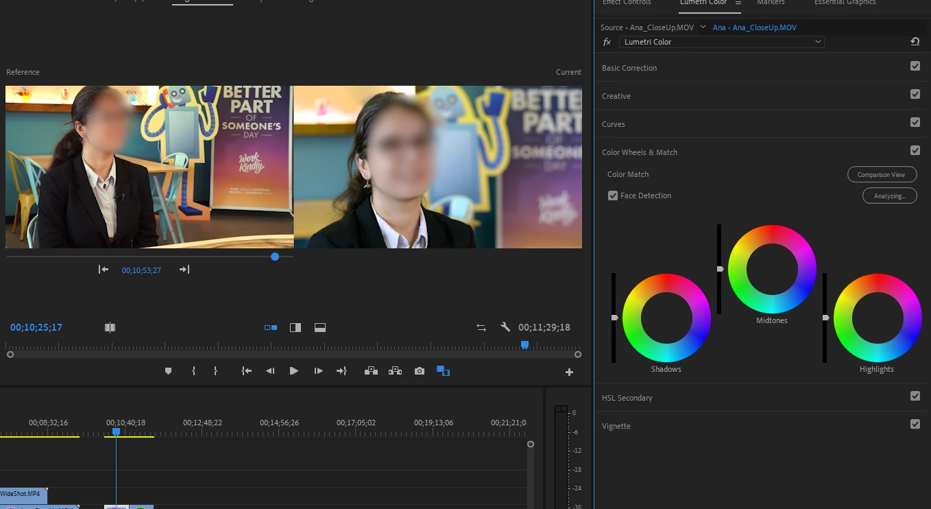
Task: Select the Lumetri Color tab
Action: 703,3
